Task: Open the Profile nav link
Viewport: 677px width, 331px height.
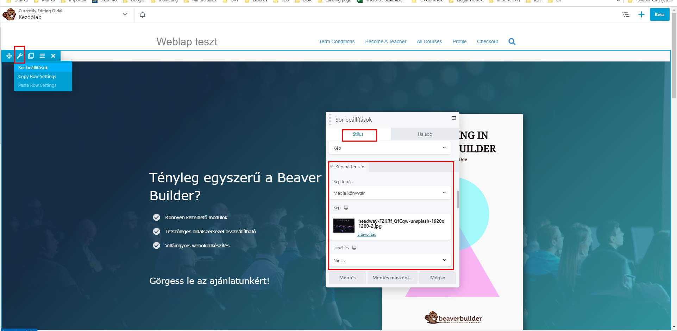Action: coord(459,41)
